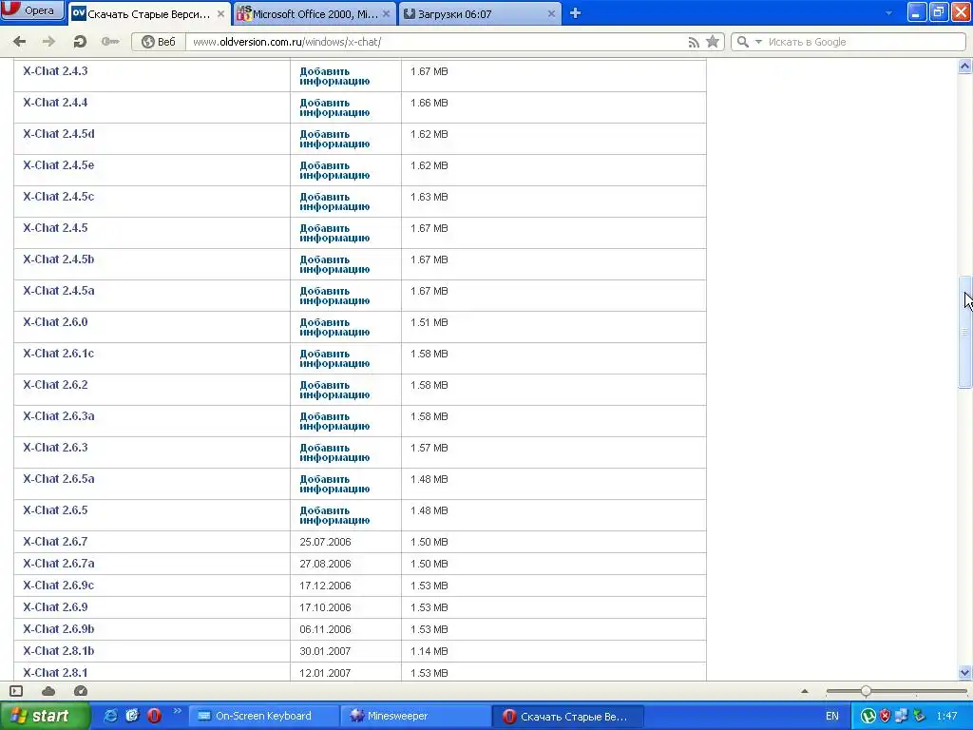Focus the Искать в Google search field
The width and height of the screenshot is (973, 730).
(864, 42)
